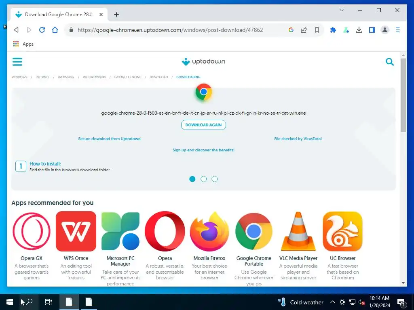Open the user profile avatar
The height and width of the screenshot is (310, 414).
click(385, 30)
